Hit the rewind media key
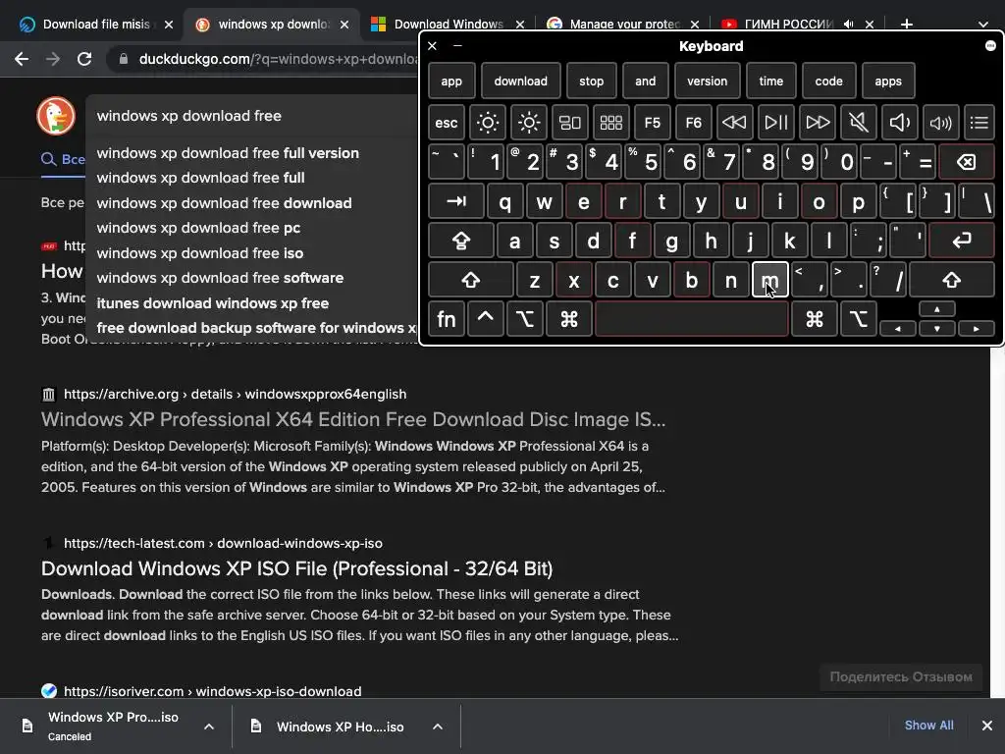The width and height of the screenshot is (1005, 754). [734, 122]
